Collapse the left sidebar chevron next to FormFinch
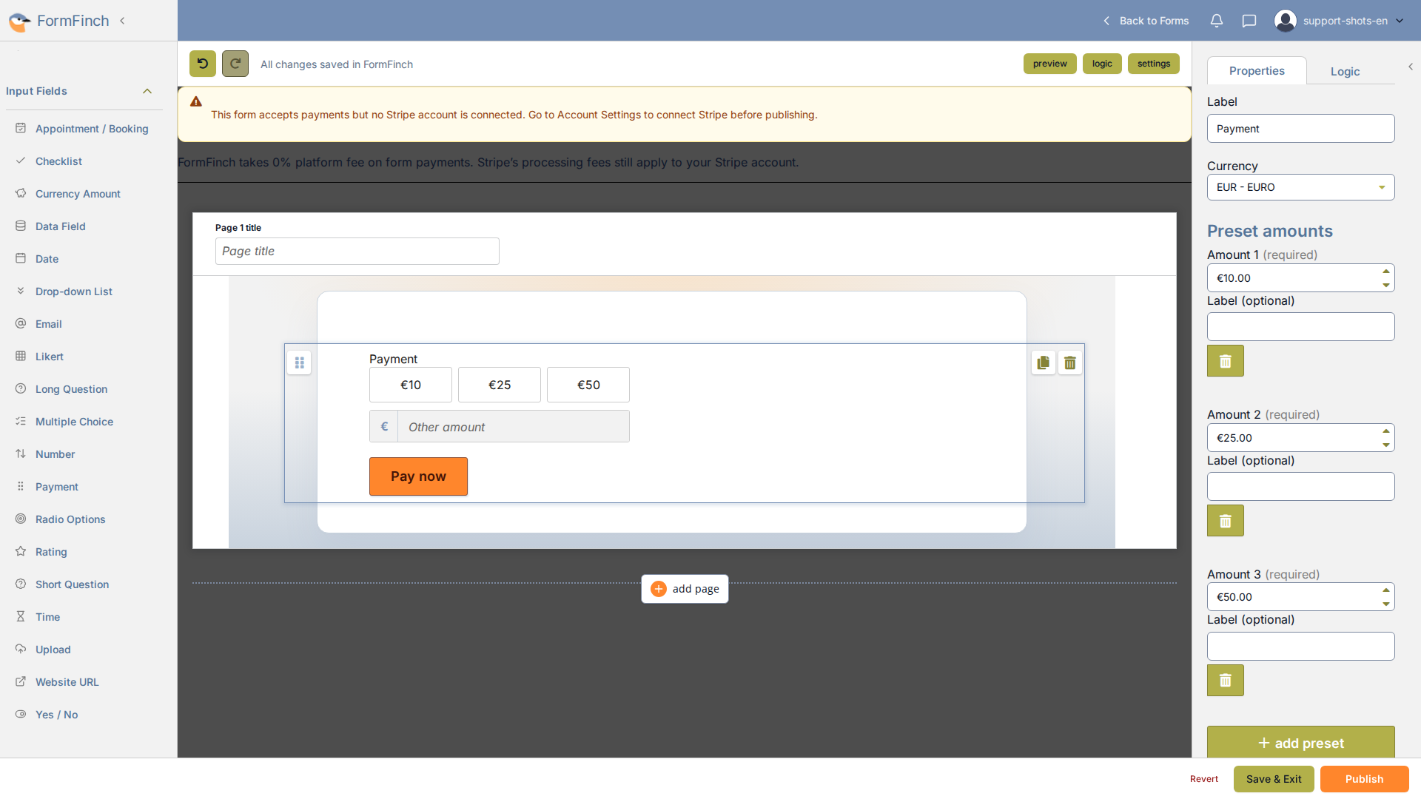This screenshot has height=799, width=1421. [122, 21]
